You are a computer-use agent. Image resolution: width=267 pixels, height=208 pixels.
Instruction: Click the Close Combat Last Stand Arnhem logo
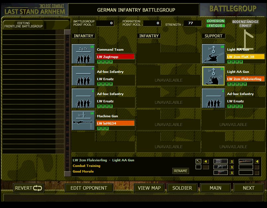click(x=35, y=10)
